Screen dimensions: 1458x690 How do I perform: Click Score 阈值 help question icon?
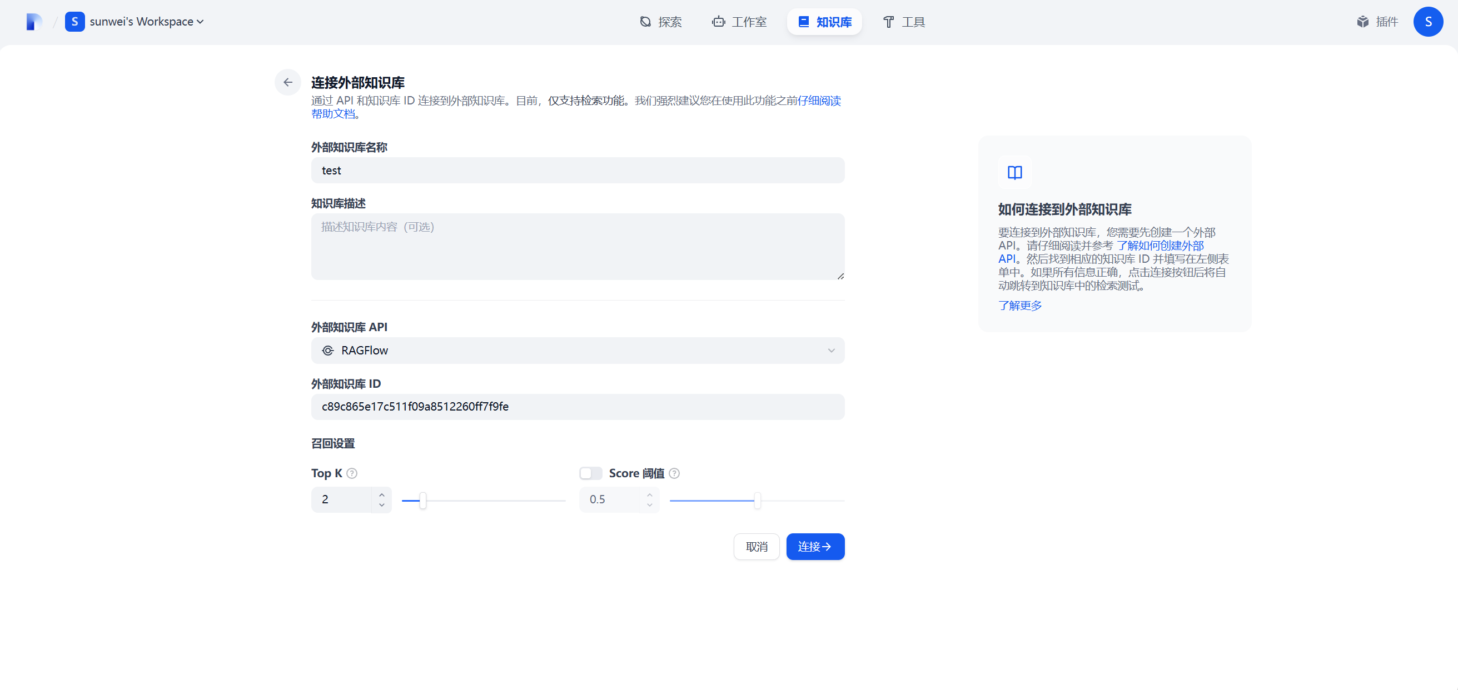(674, 473)
